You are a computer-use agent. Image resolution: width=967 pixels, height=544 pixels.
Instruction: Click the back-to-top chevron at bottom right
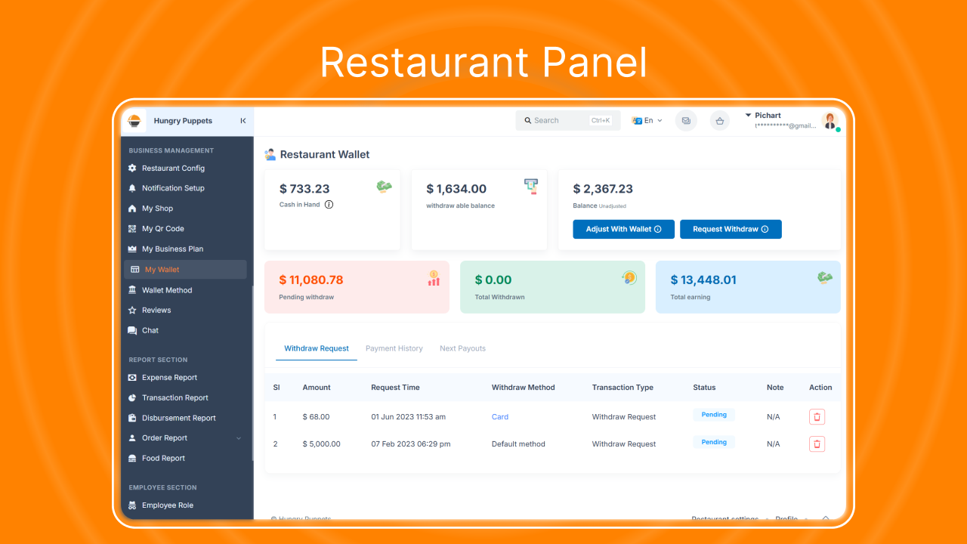(826, 519)
